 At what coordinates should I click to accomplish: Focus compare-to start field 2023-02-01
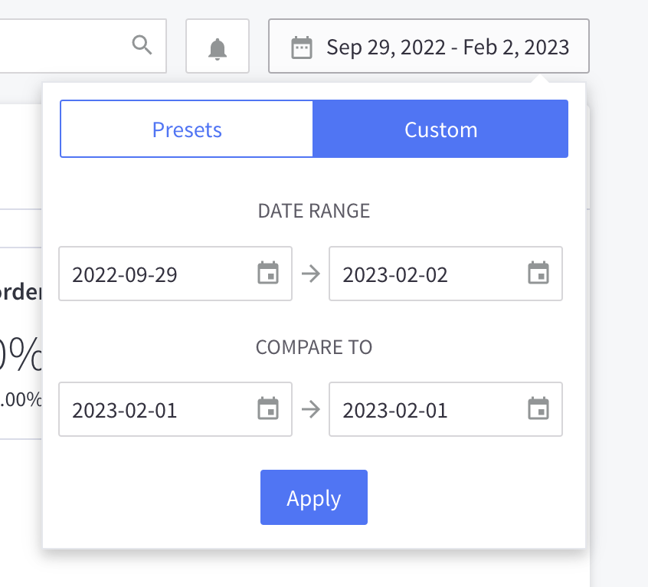pyautogui.click(x=153, y=410)
